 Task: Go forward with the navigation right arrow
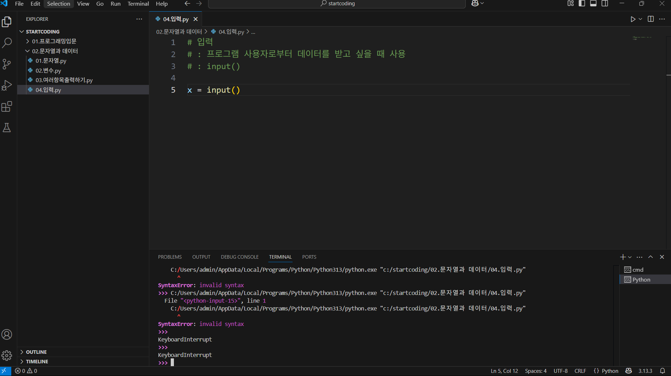199,4
